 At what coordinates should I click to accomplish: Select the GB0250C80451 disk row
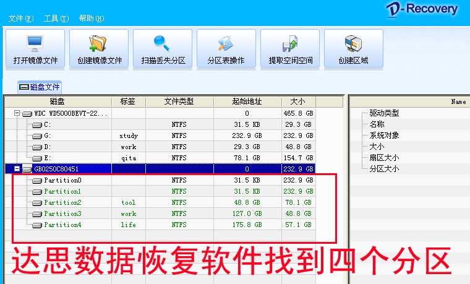pos(160,169)
